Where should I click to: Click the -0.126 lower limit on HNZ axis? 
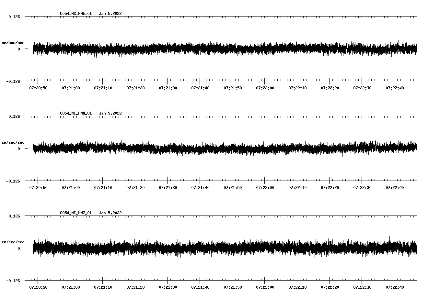pos(13,281)
